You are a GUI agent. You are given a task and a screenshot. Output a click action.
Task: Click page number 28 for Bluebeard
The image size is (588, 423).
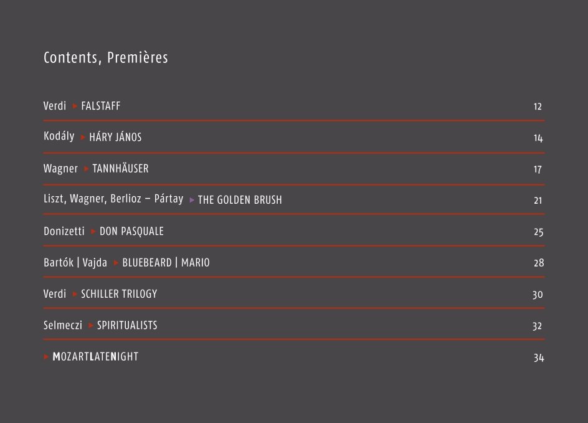coord(539,263)
